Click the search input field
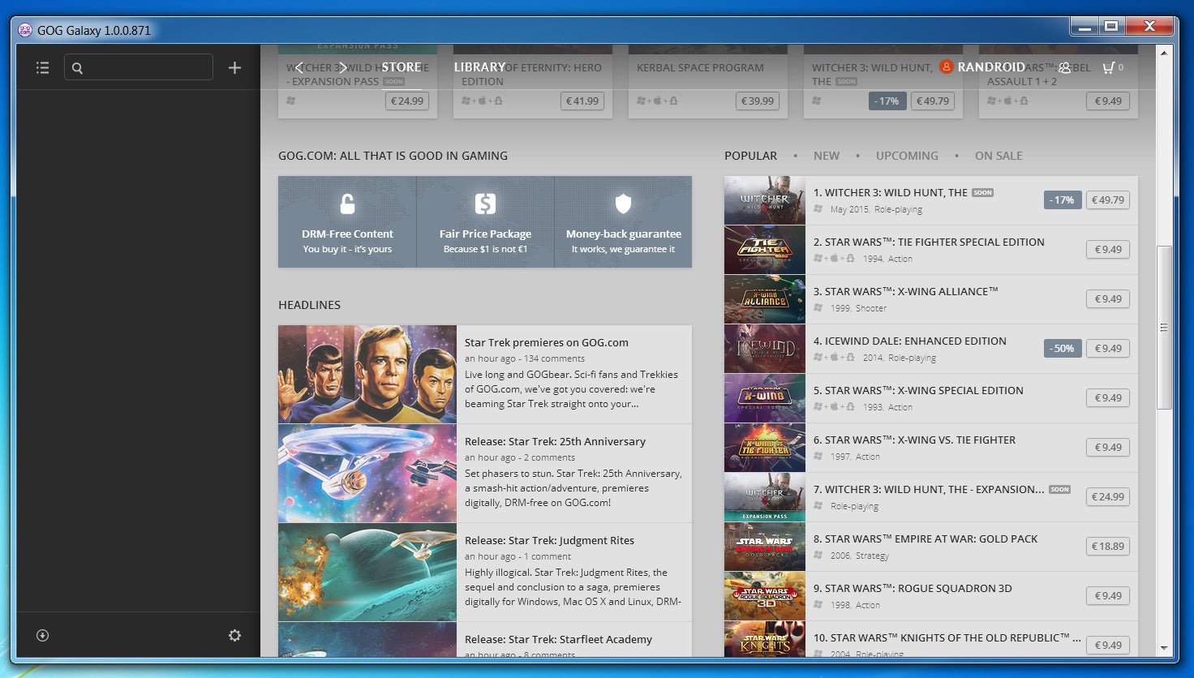 tap(146, 67)
